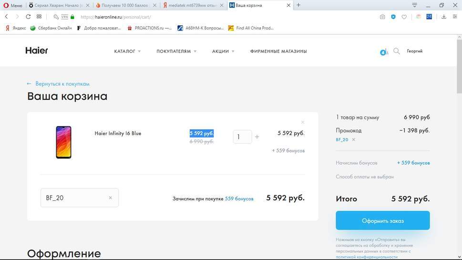The image size is (462, 260).
Task: Open the ad blocker shield icon
Action: coord(393,17)
